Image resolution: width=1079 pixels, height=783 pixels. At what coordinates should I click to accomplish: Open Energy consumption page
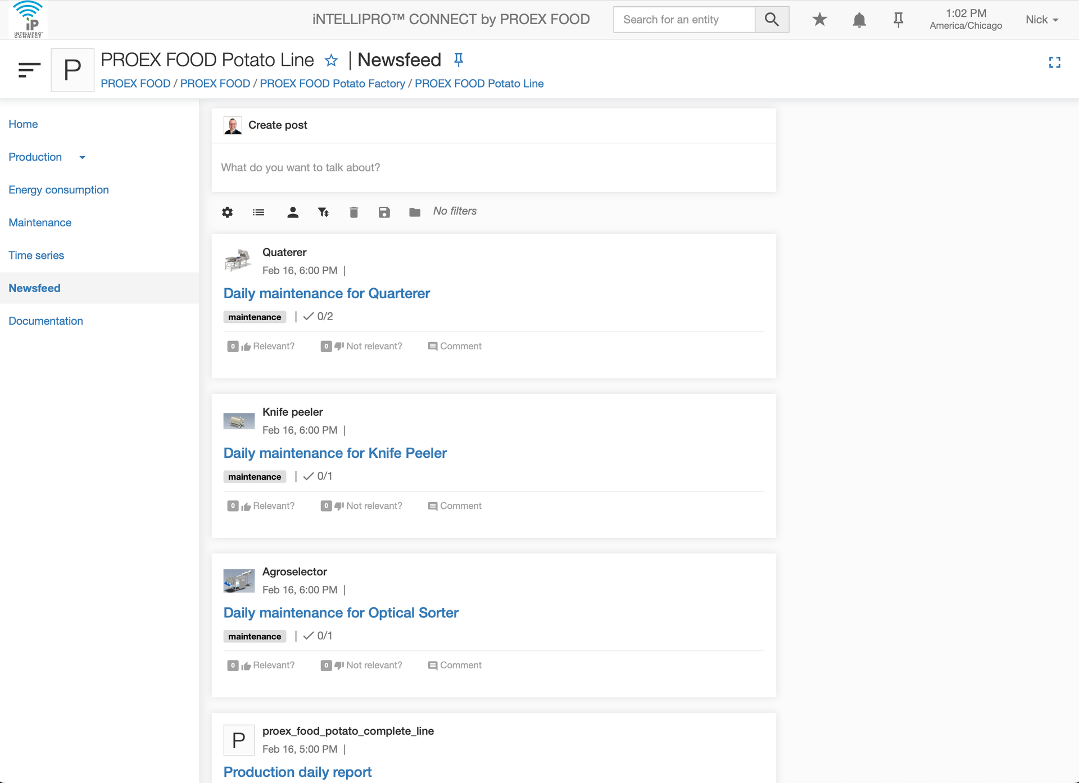[x=58, y=190]
